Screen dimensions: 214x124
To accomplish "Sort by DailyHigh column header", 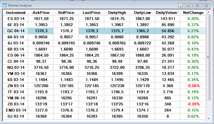I will (x=117, y=13).
